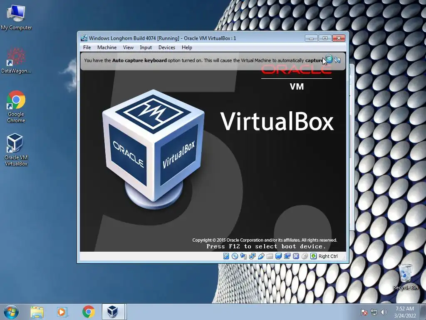Click the green keyboard capture arrow indicator

[x=313, y=256]
